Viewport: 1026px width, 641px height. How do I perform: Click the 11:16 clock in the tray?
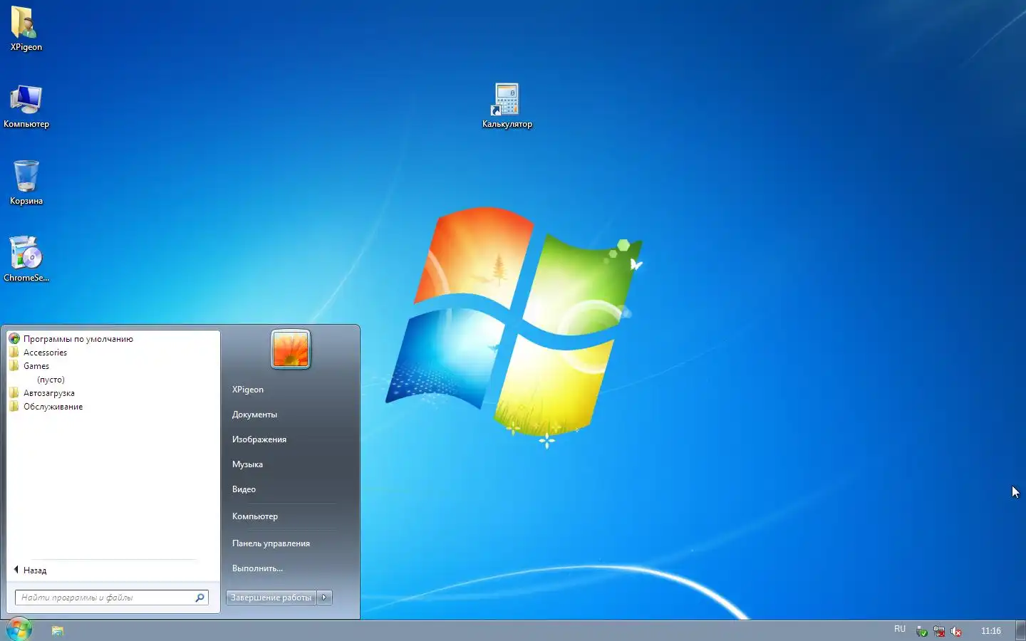click(x=991, y=631)
